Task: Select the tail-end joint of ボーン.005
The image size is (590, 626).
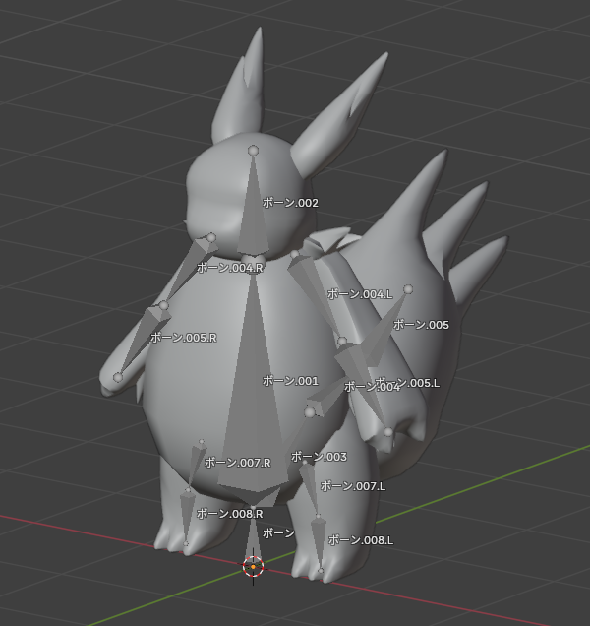Action: coord(408,289)
